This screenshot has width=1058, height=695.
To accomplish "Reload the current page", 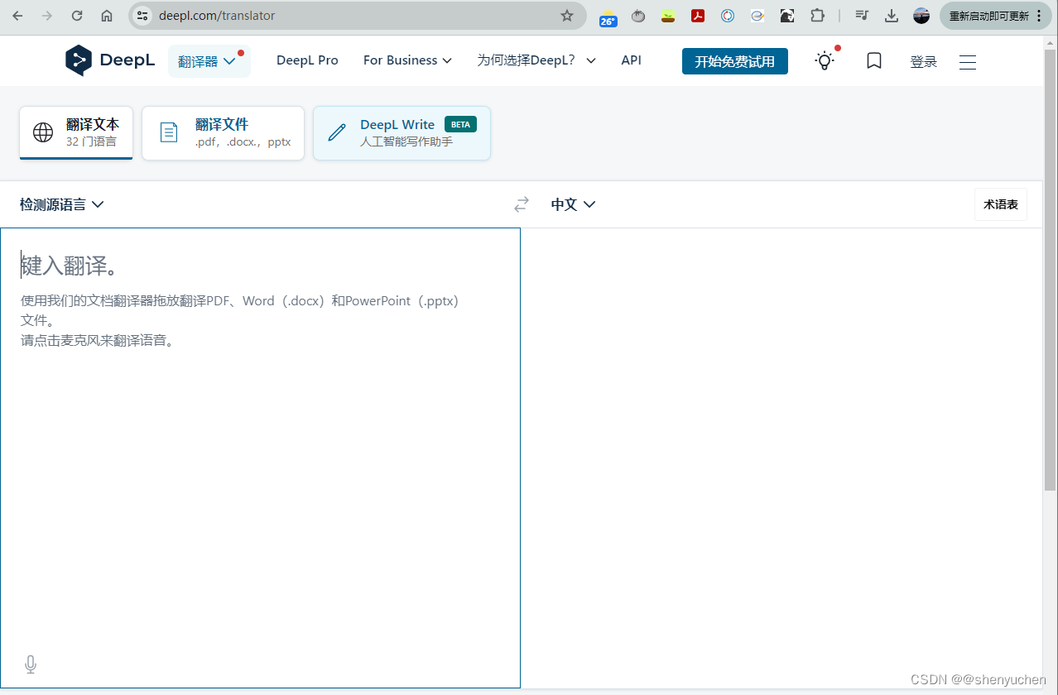I will pos(77,16).
